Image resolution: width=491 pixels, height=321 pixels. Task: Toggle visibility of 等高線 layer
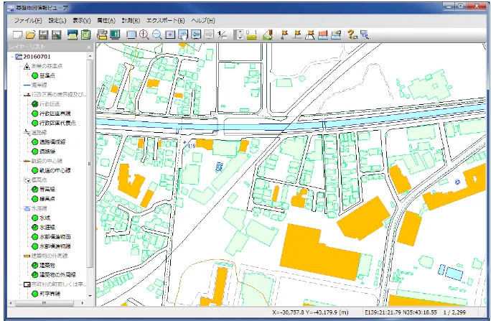click(x=35, y=189)
